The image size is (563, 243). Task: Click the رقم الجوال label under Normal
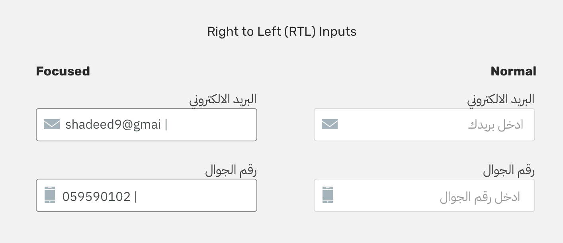[x=508, y=171]
